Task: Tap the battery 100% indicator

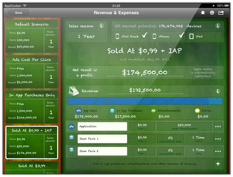Action: [x=222, y=6]
